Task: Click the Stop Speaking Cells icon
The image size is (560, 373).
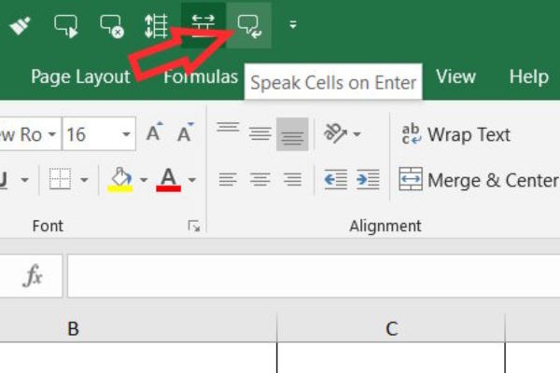Action: click(x=112, y=26)
